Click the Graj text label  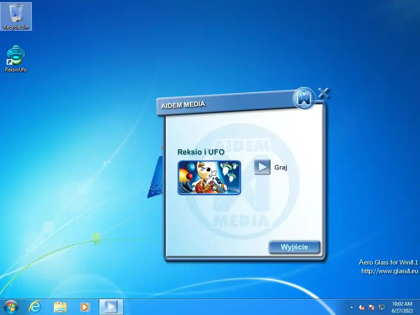(281, 168)
